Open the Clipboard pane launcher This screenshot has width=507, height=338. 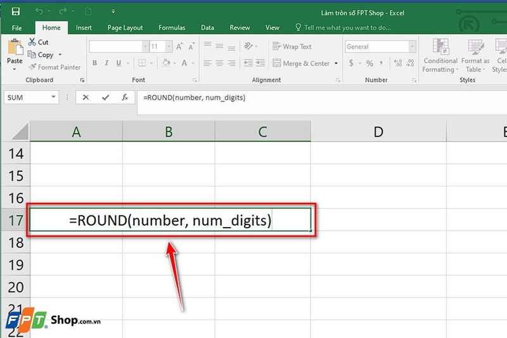pos(82,80)
